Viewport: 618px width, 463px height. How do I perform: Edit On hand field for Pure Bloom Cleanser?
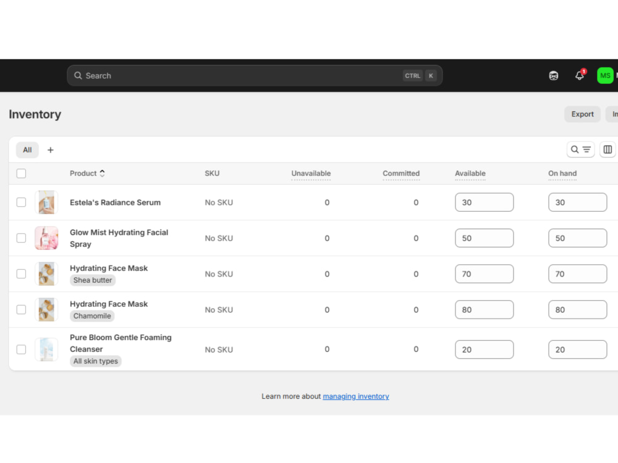click(x=577, y=349)
